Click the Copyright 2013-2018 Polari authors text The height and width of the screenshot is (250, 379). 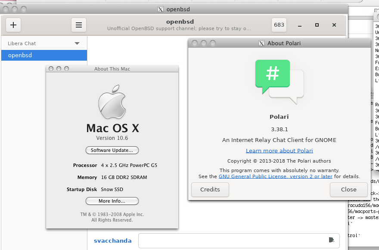[x=279, y=161]
